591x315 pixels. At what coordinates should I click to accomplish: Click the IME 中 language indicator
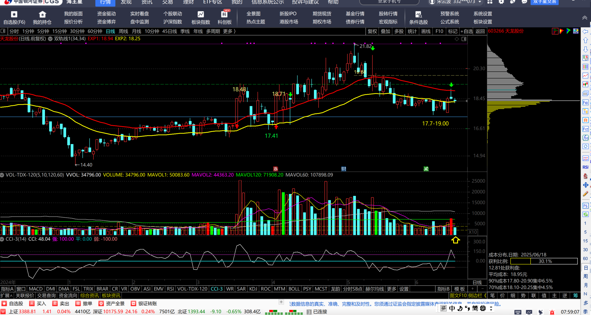coord(452,308)
